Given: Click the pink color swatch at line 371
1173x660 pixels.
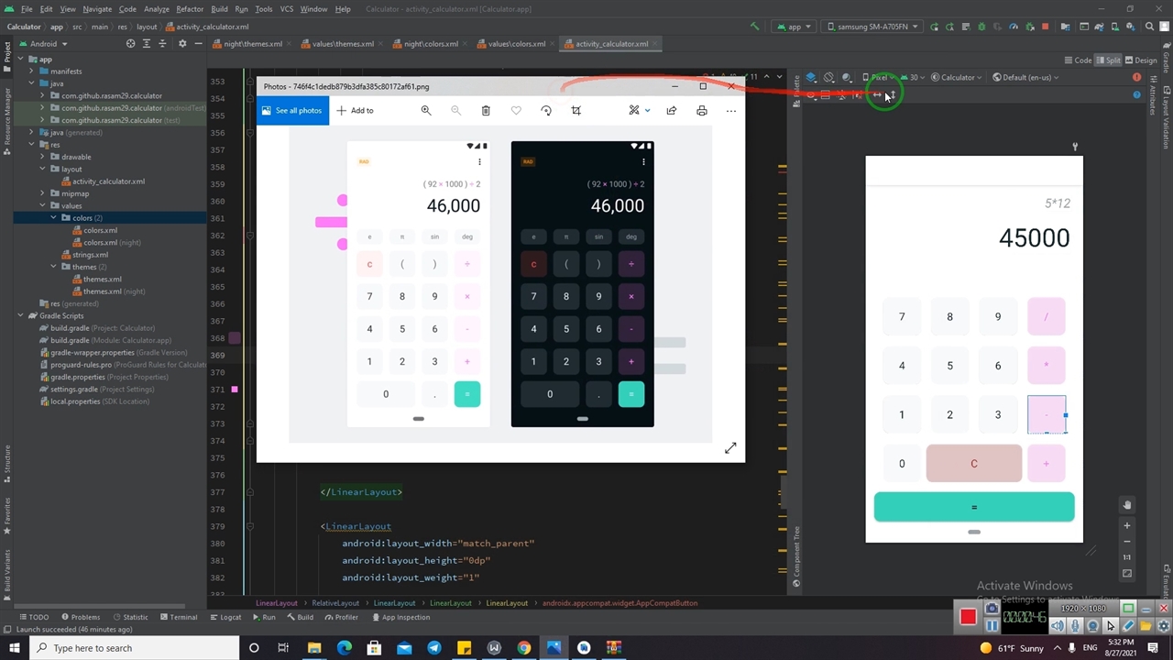Looking at the screenshot, I should [x=235, y=390].
